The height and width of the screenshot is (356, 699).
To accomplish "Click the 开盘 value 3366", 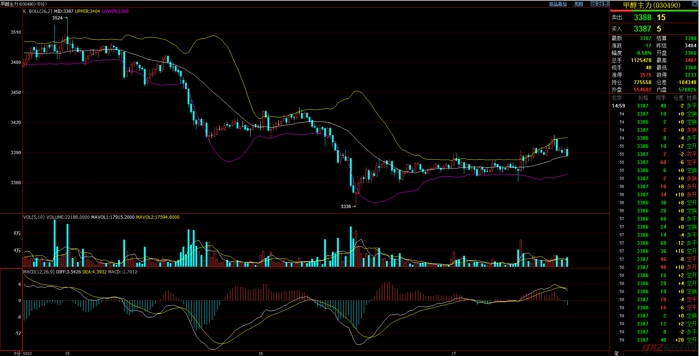I will (x=690, y=53).
